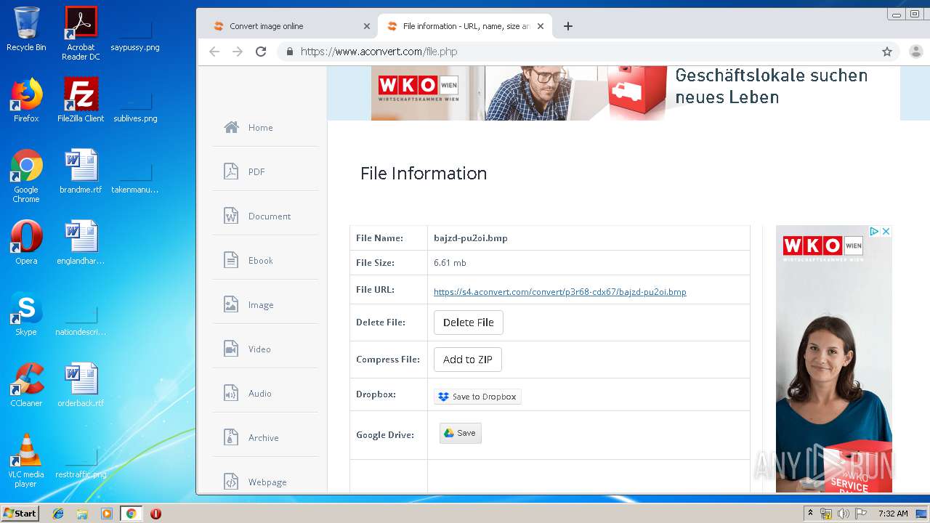
Task: Go back to the previous page
Action: [214, 52]
